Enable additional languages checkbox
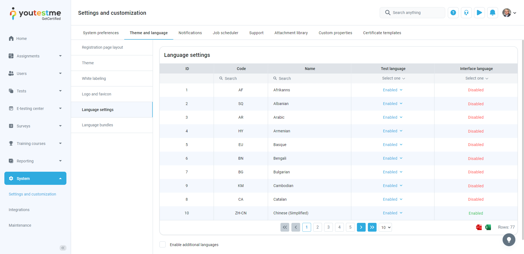 click(x=162, y=244)
